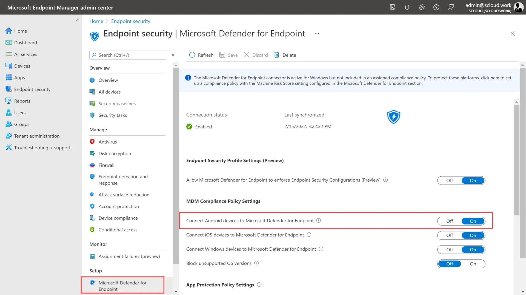The height and width of the screenshot is (295, 526).
Task: Close the Endpoint security blade
Action: click(513, 34)
